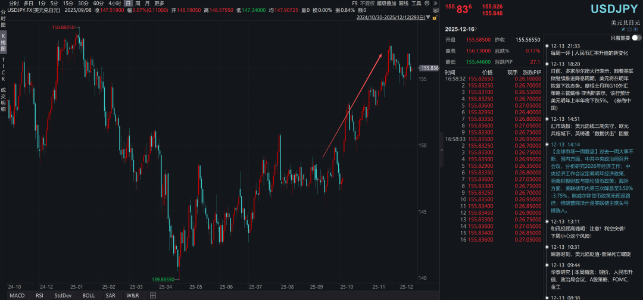The height and width of the screenshot is (300, 643).
Task: Open the date range dropdown arrow
Action: click(x=429, y=18)
